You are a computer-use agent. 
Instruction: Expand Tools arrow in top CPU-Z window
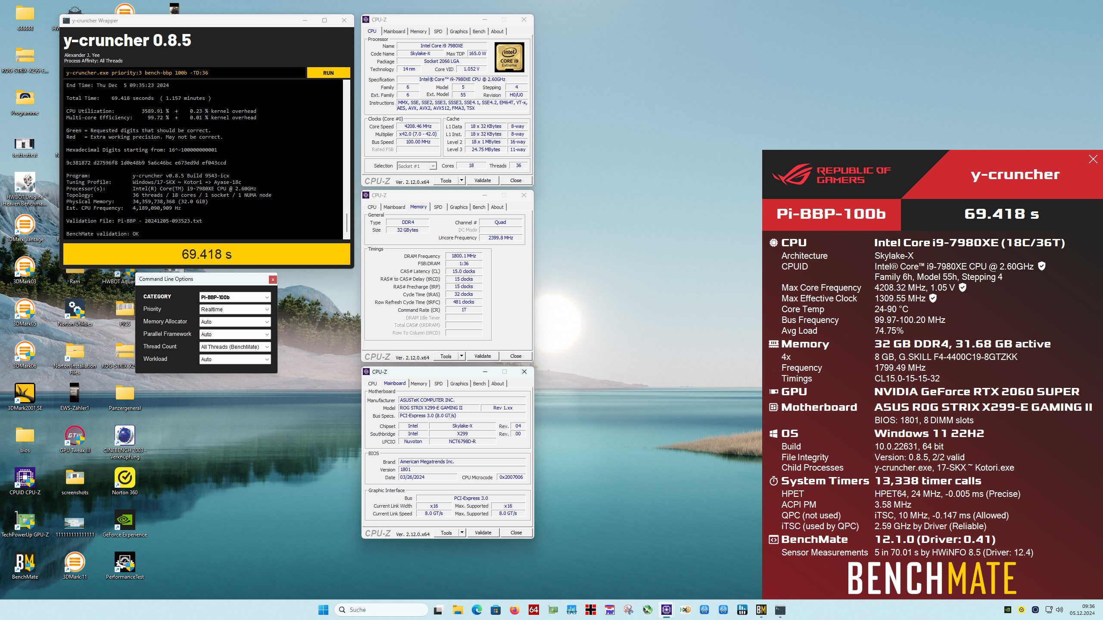[462, 180]
